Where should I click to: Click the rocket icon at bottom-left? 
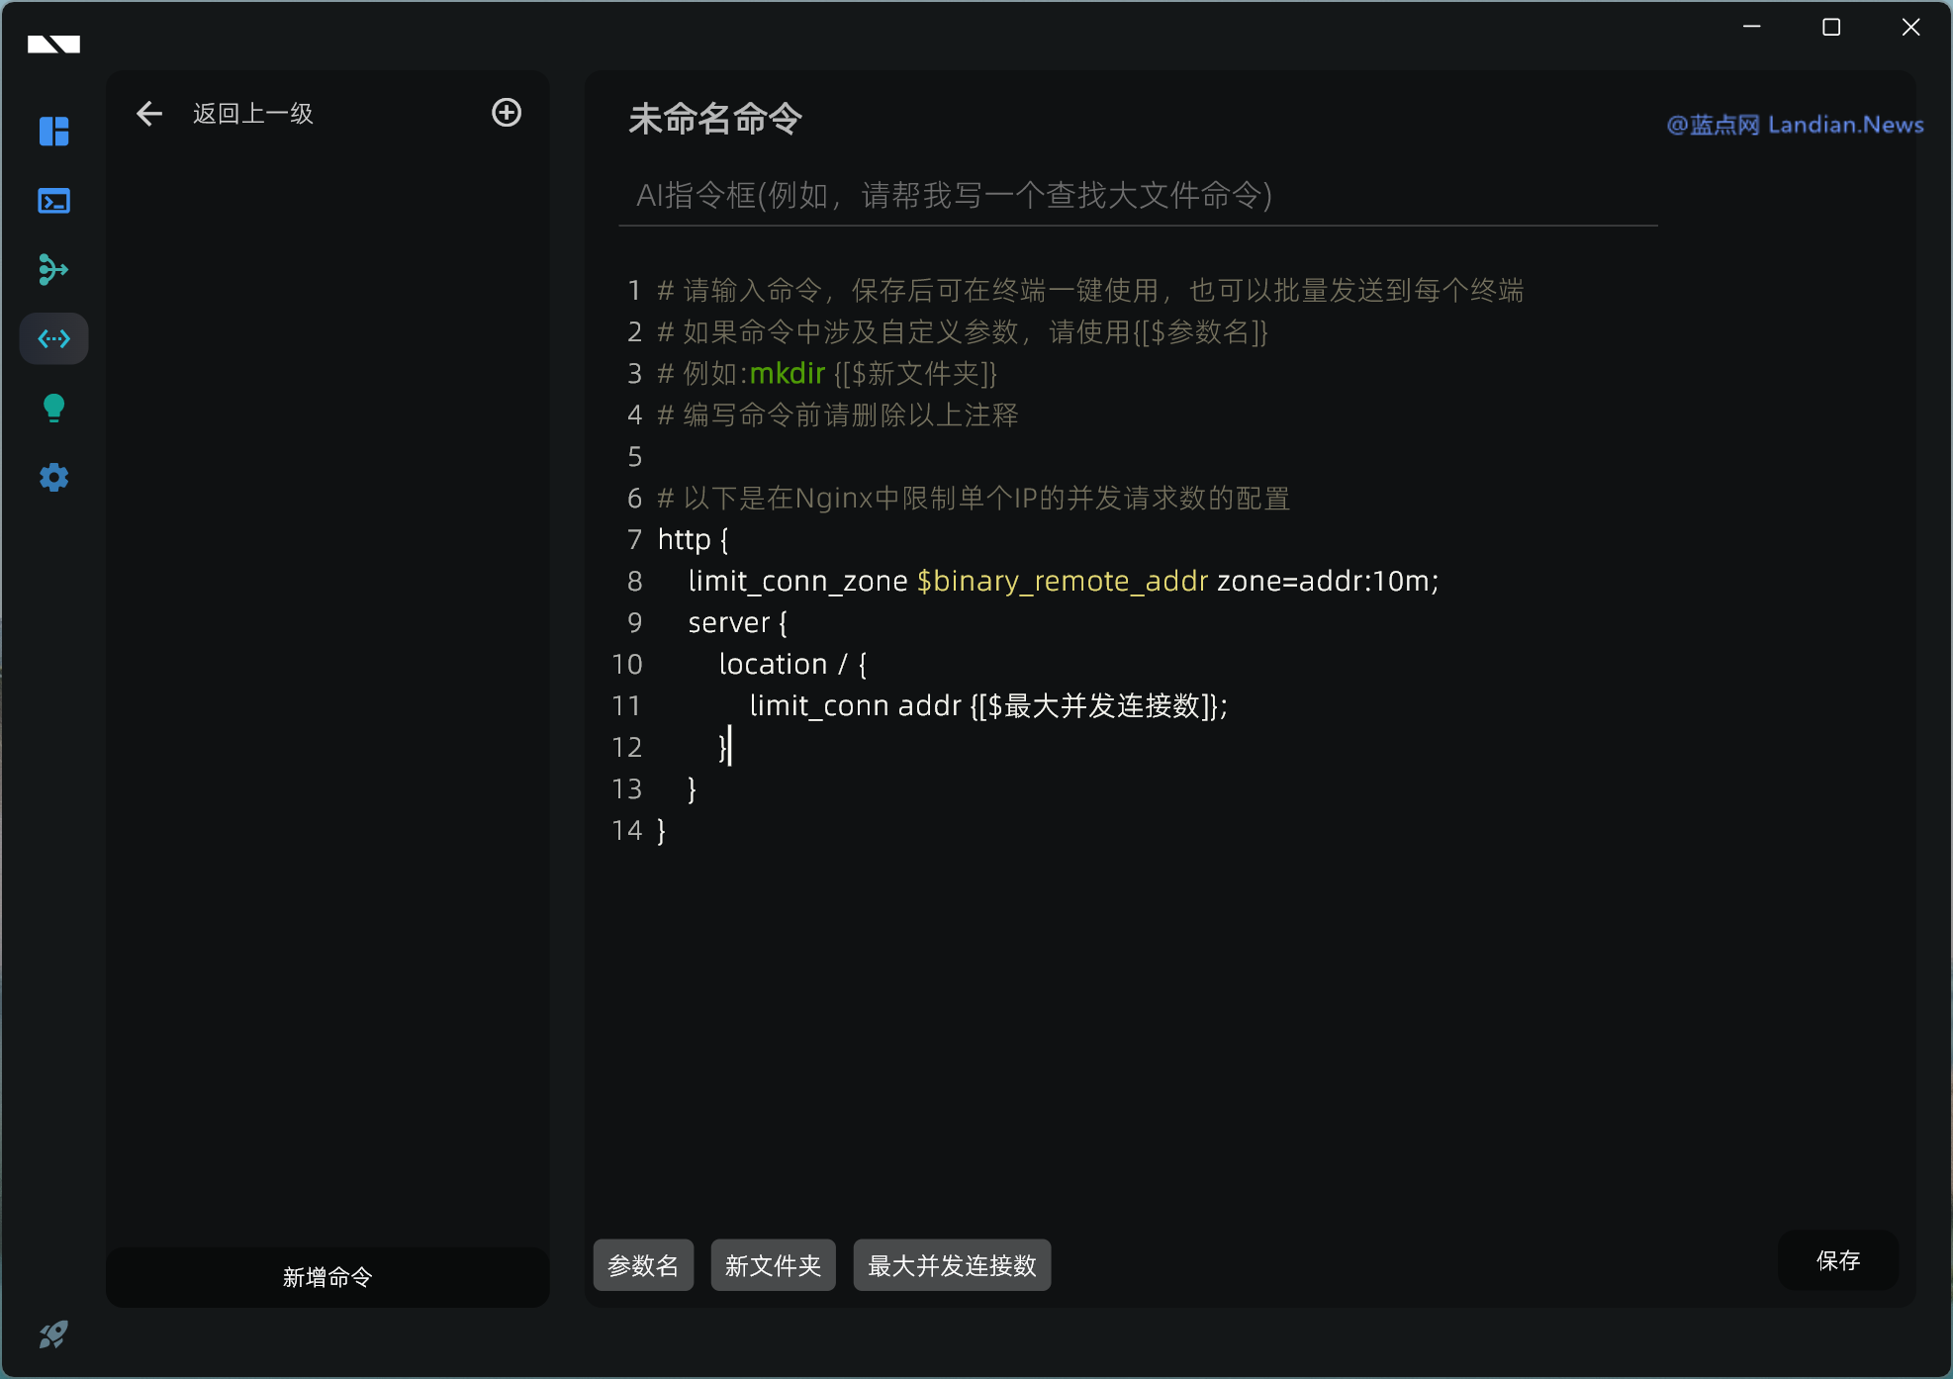click(53, 1334)
